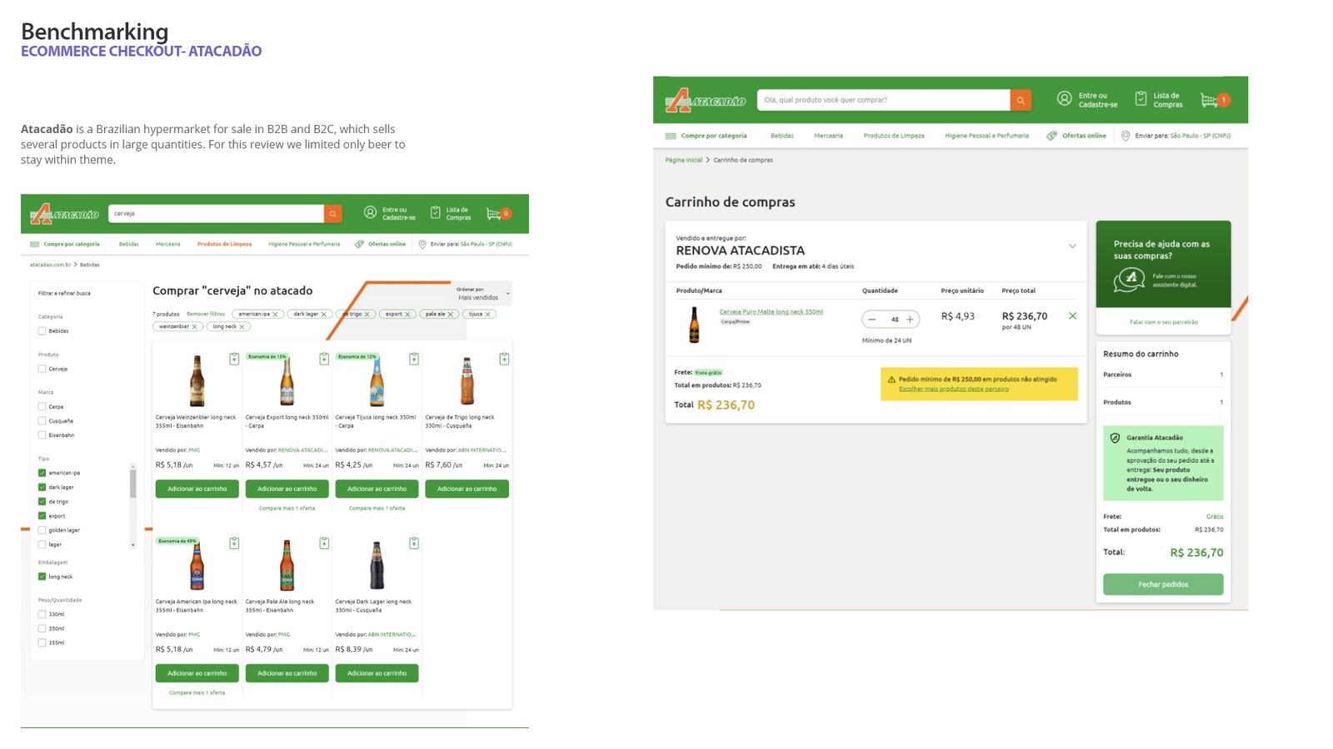Open Ordenar por Mais vendidos dropdown
Screen dimensions: 1333x749
pos(482,294)
